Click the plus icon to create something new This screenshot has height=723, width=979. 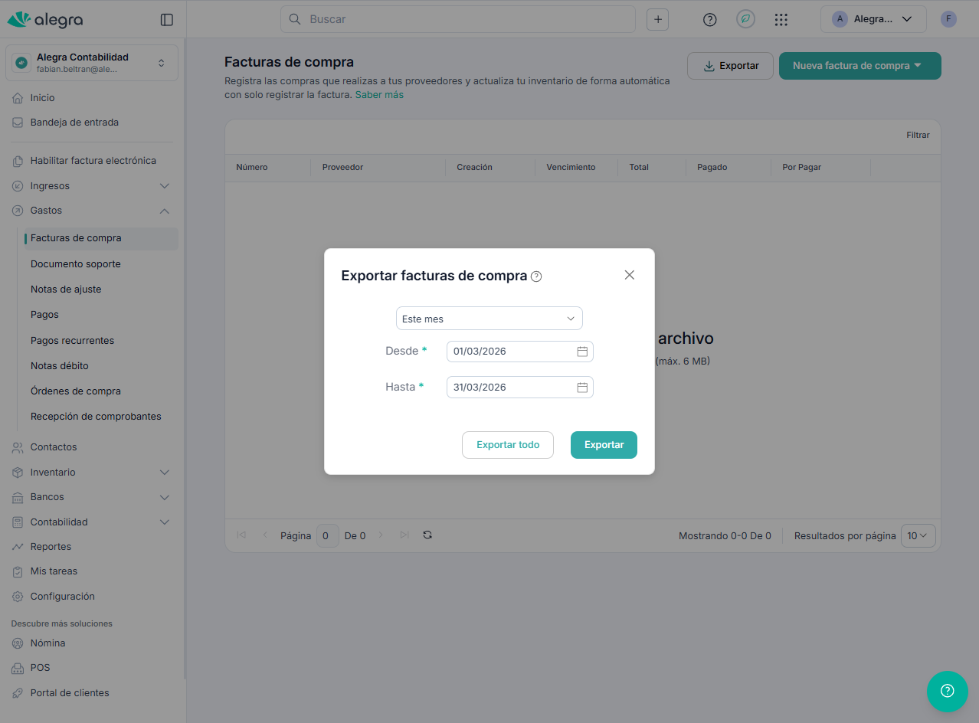coord(657,18)
